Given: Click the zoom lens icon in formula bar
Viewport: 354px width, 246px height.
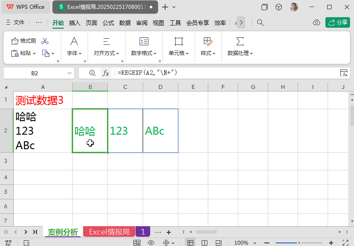Looking at the screenshot, I should 92,73.
